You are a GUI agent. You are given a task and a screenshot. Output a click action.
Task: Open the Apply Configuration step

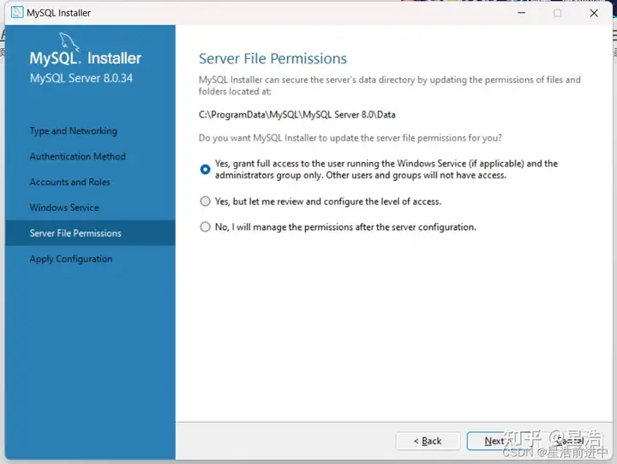pyautogui.click(x=70, y=259)
